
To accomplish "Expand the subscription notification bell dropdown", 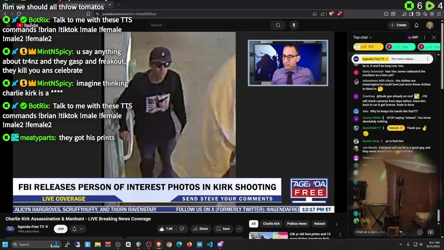I will 77,229.
